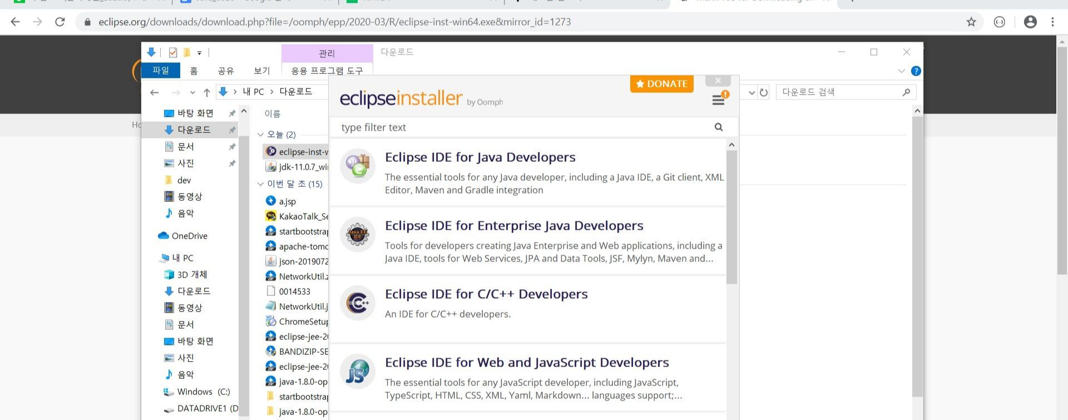This screenshot has height=420, width=1068.
Task: Open the 파일 tab in File Explorer
Action: click(161, 70)
